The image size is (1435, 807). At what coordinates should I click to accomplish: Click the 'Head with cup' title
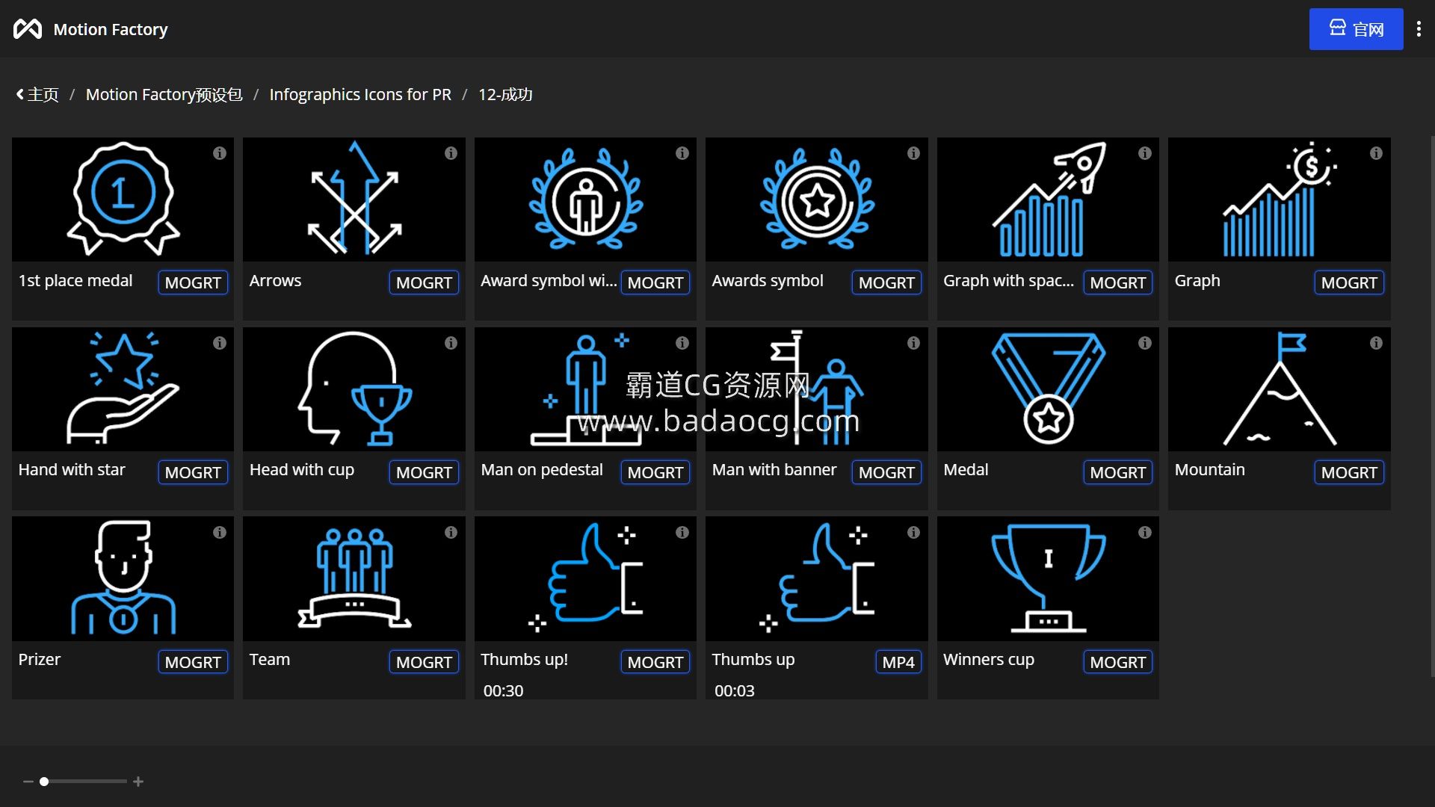pos(302,470)
